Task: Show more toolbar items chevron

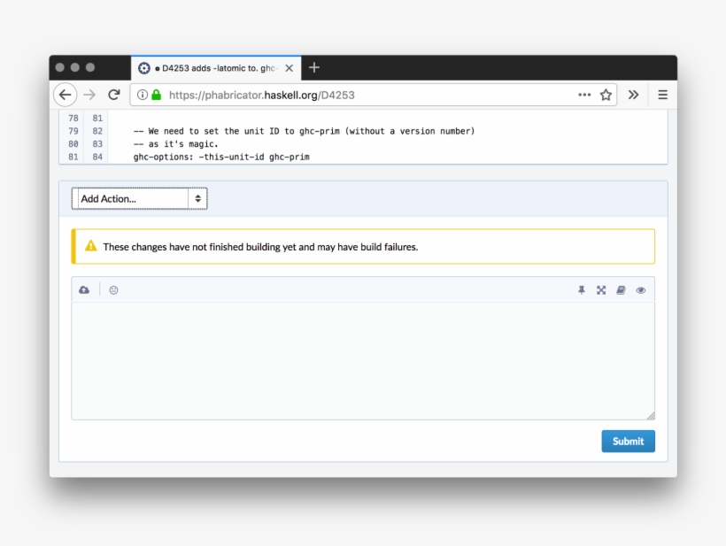Action: [x=633, y=95]
